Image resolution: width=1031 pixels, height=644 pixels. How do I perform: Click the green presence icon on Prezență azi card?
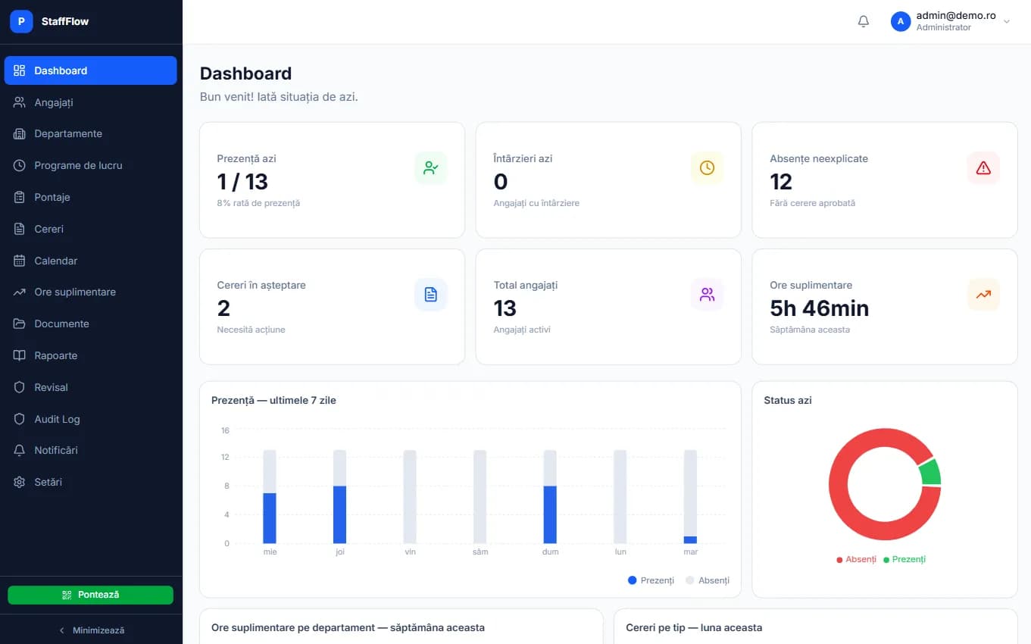point(431,168)
